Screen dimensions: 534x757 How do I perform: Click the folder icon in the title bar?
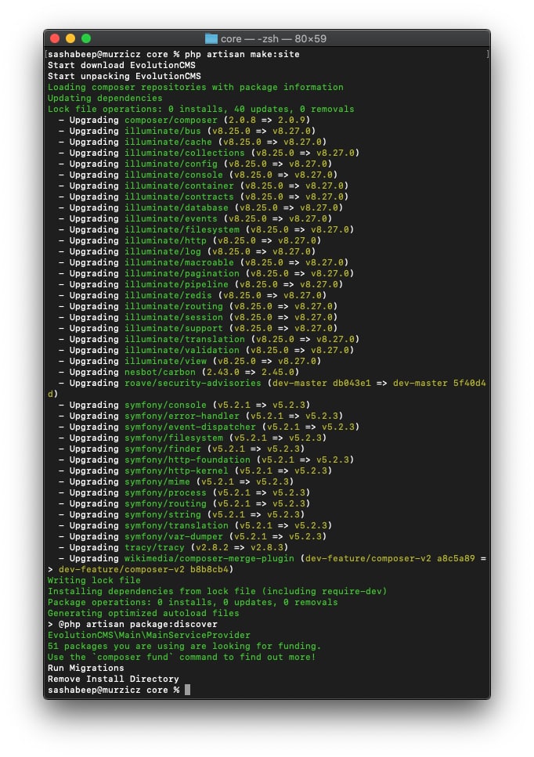tap(211, 38)
